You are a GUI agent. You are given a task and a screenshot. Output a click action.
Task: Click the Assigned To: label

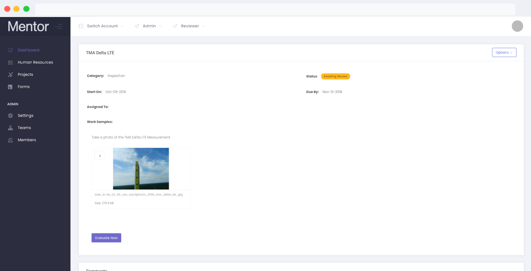(x=98, y=107)
